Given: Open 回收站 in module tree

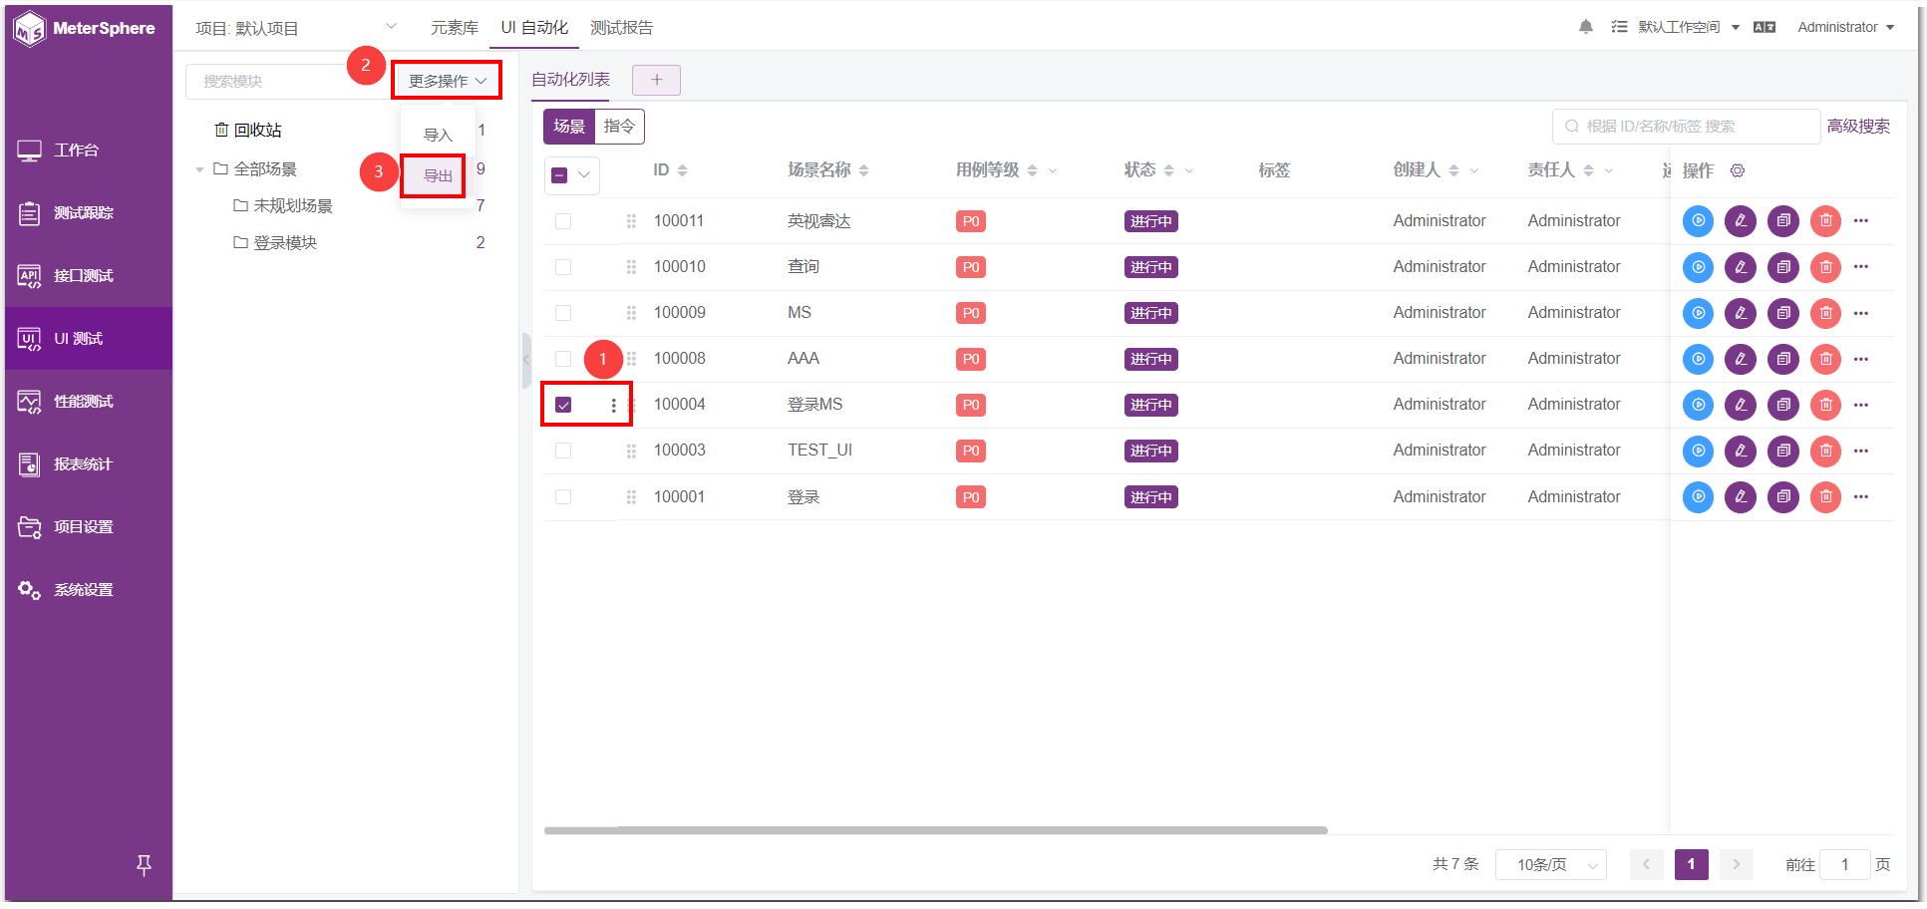Looking at the screenshot, I should 248,131.
